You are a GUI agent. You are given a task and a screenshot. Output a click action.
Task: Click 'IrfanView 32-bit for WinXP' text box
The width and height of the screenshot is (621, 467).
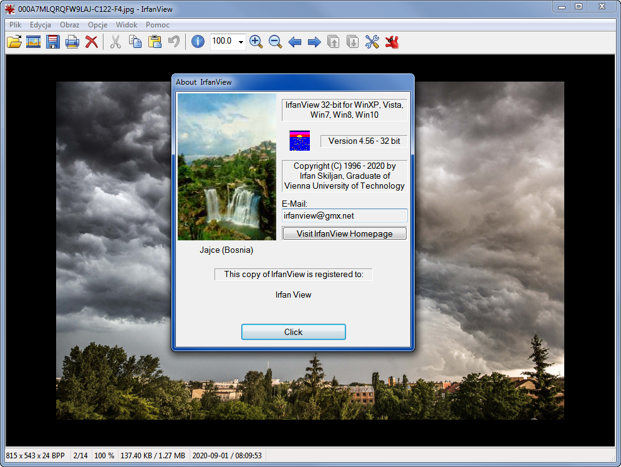click(345, 110)
